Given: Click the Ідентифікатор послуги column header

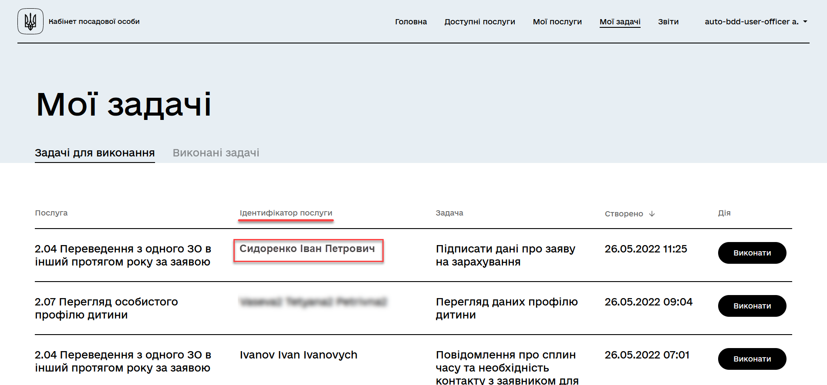Looking at the screenshot, I should (286, 213).
